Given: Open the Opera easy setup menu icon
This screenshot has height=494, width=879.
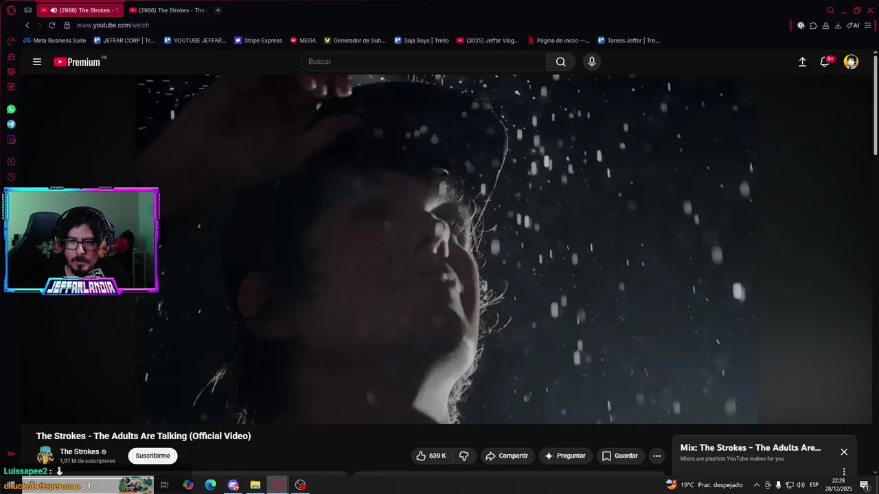Looking at the screenshot, I should click(868, 25).
